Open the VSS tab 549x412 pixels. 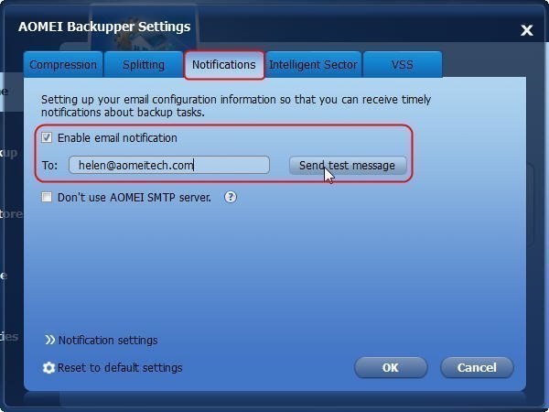403,64
